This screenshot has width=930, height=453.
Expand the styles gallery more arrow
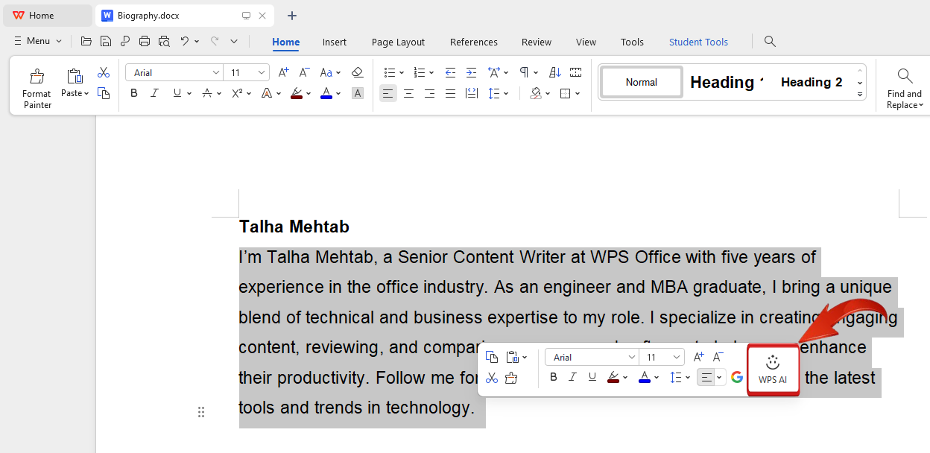860,95
